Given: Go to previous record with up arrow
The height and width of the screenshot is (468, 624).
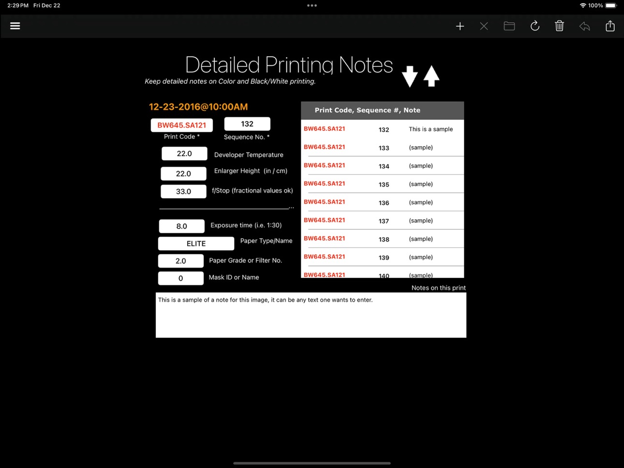Looking at the screenshot, I should (431, 76).
